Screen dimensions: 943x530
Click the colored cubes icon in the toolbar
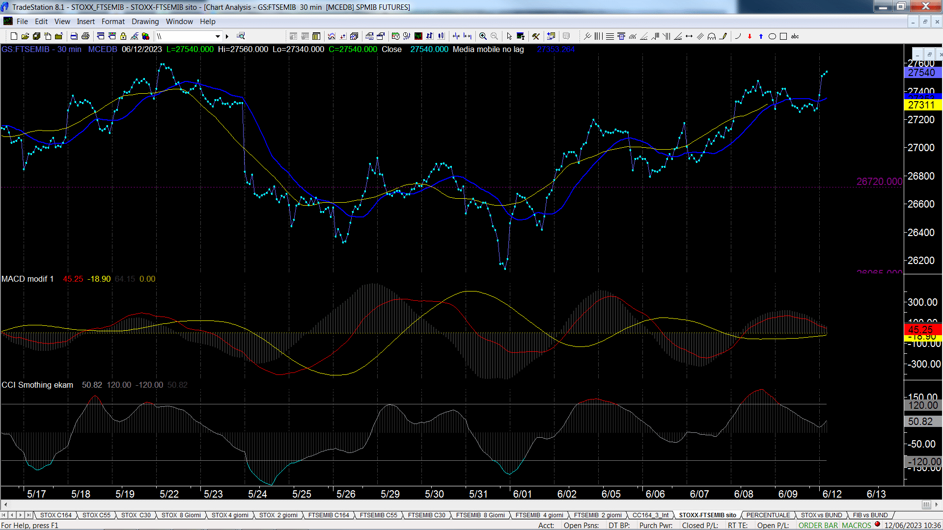pos(145,36)
